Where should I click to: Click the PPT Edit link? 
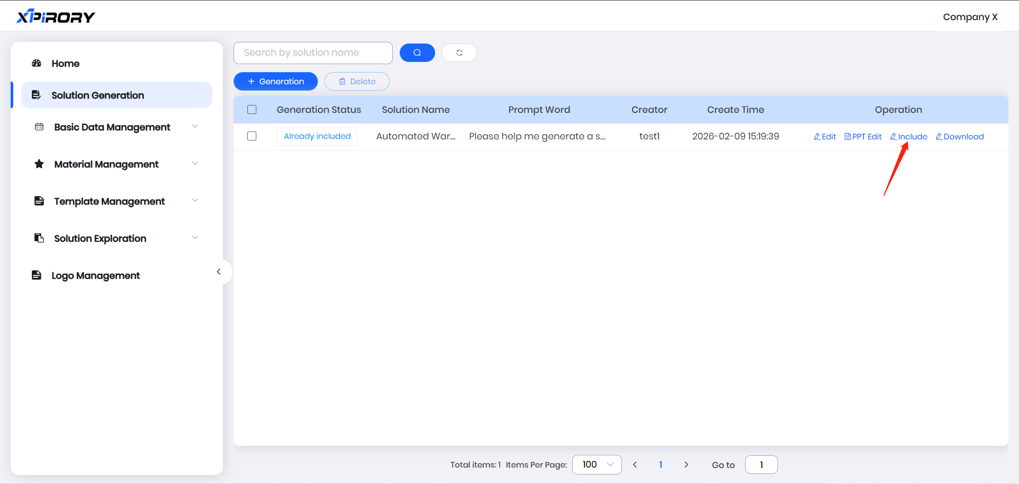(x=863, y=137)
